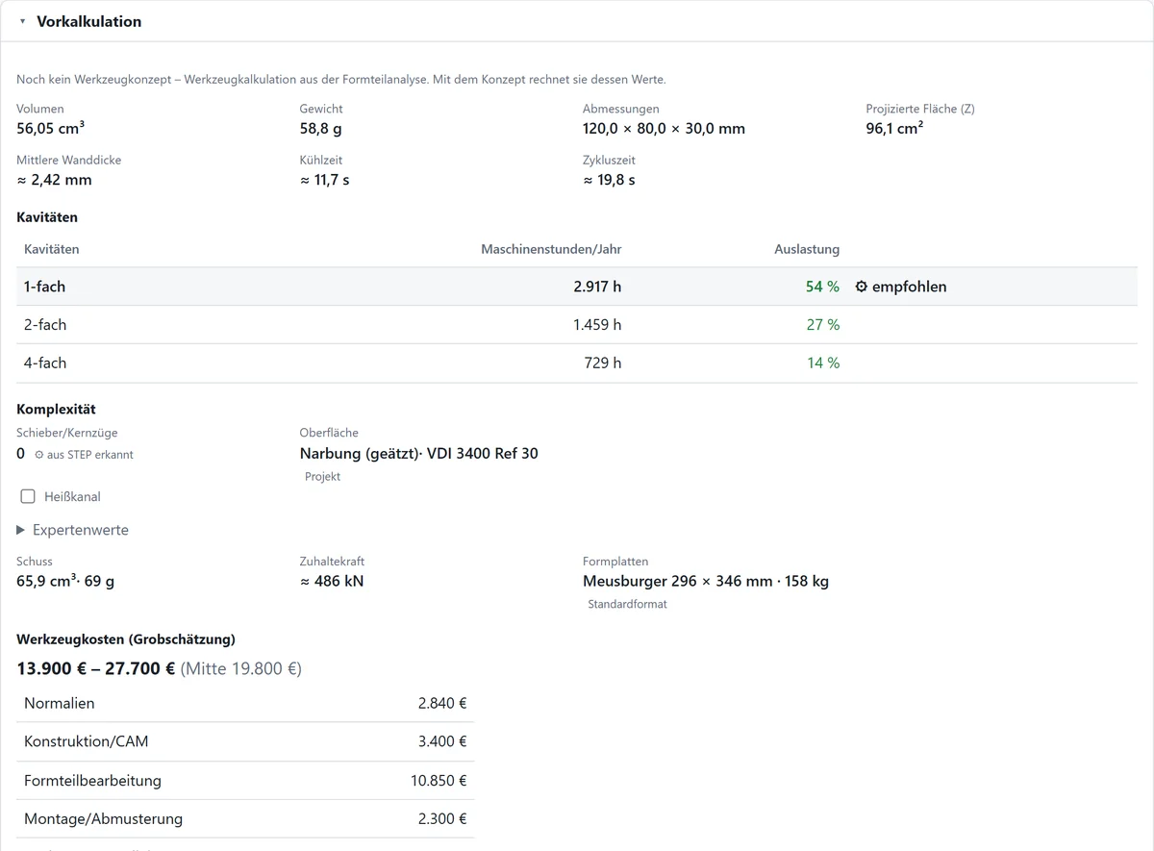Select the Normalien cost row
This screenshot has height=851, width=1154.
pos(245,704)
